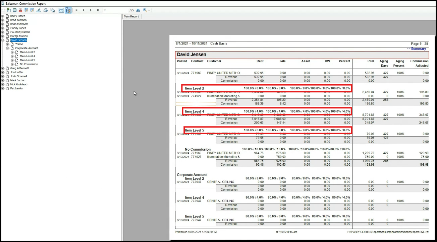Click the Summary link in report
Image resolution: width=437 pixels, height=242 pixels.
point(418,49)
